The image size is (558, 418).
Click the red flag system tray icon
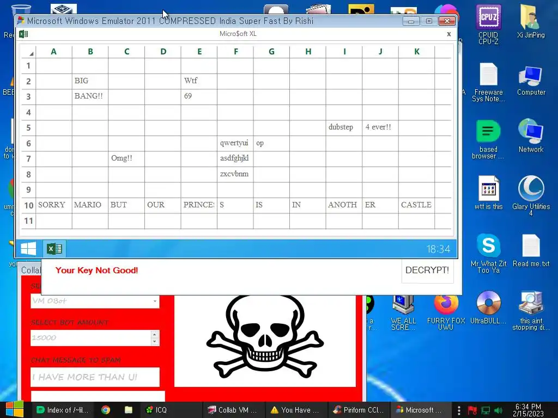pyautogui.click(x=472, y=410)
